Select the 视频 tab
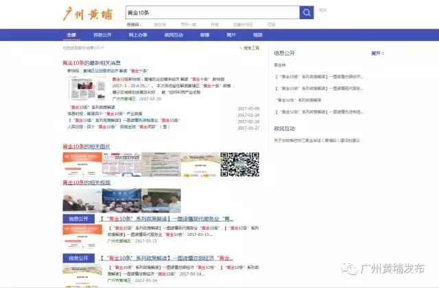The image size is (439, 288). coord(257,34)
